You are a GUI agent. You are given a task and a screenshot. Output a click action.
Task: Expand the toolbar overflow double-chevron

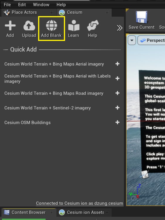[120, 28]
